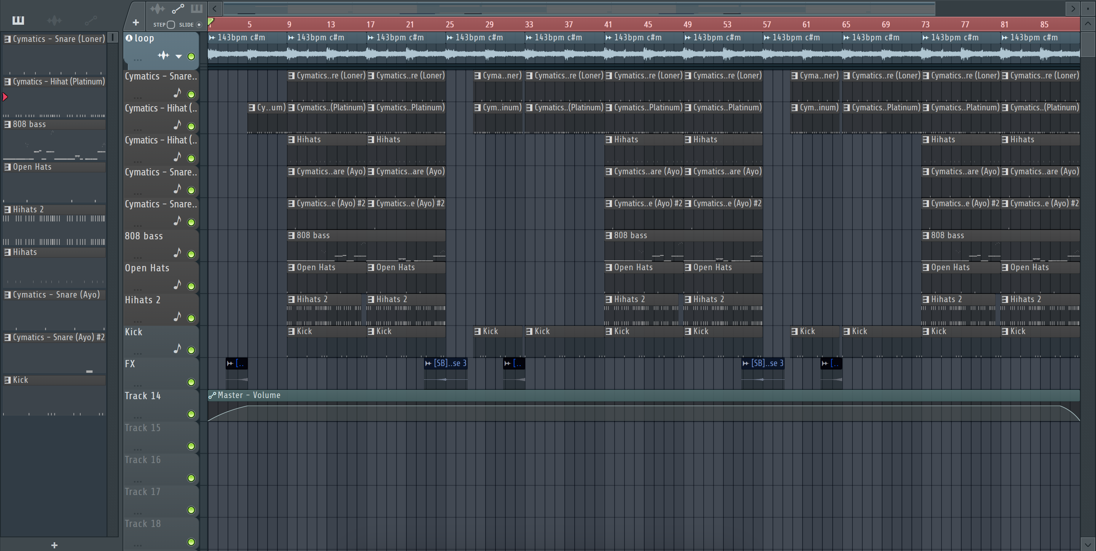
Task: Select 808 bass pattern in picker
Action: click(54, 124)
